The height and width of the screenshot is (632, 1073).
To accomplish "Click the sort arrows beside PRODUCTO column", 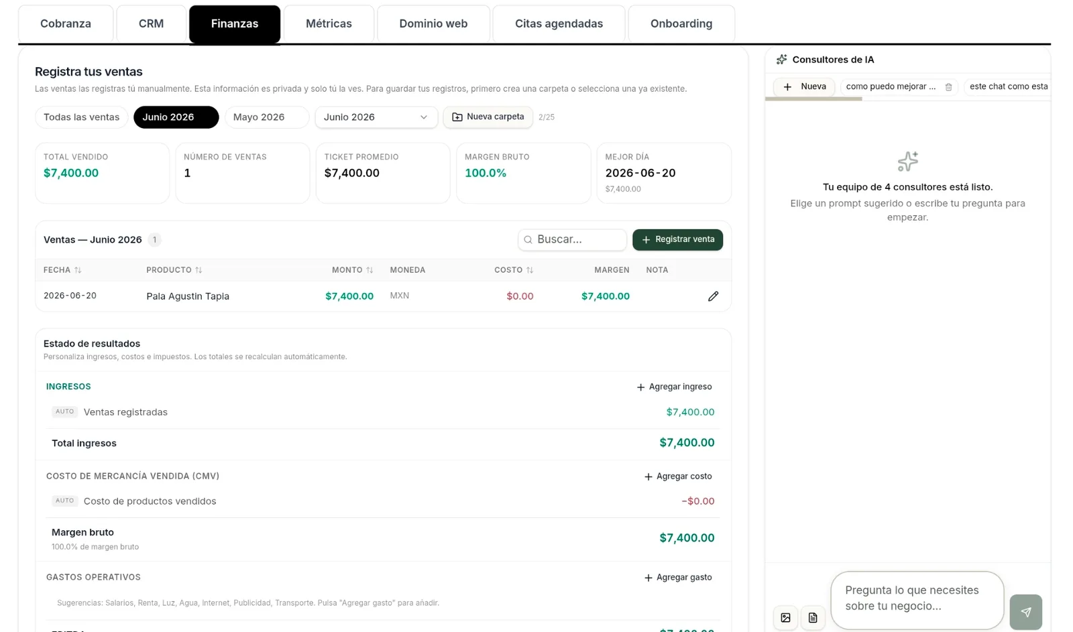I will click(x=199, y=270).
